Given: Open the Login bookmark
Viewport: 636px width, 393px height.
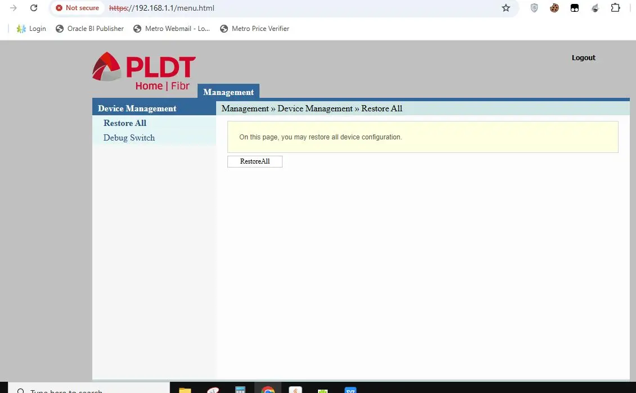Looking at the screenshot, I should coord(31,28).
